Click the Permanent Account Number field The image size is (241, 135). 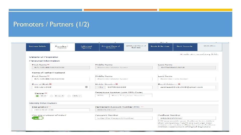pos(124,110)
